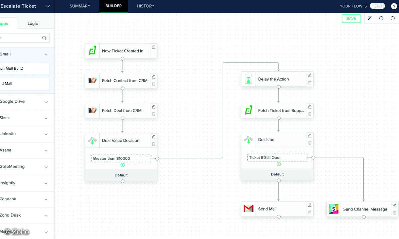Screen dimensions: 399x239
Task: Delete the Deal Value Decision node
Action: click(153, 144)
